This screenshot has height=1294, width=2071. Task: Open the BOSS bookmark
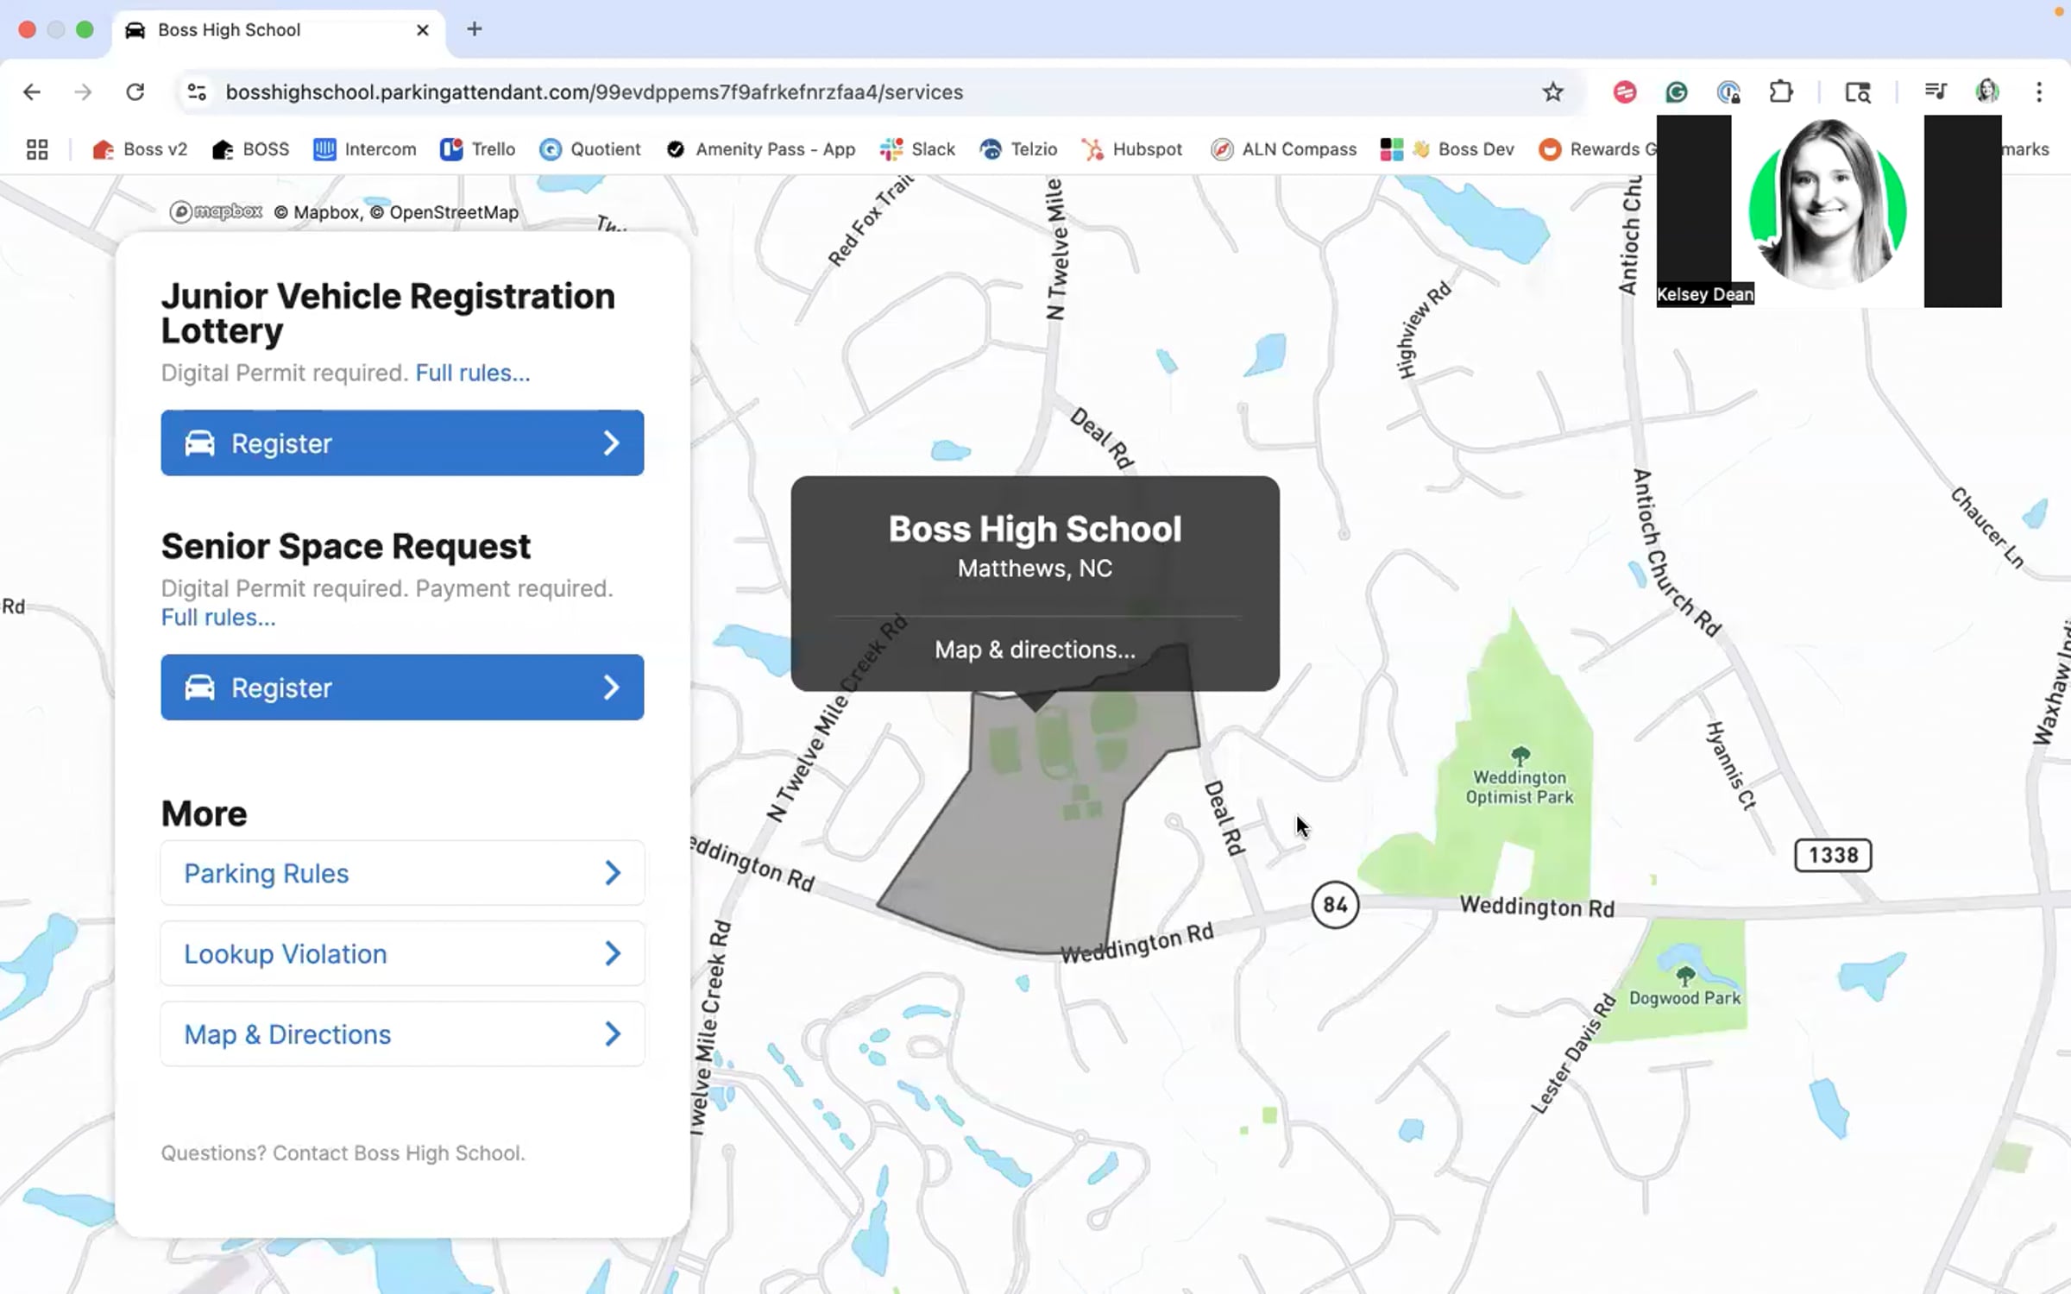250,149
